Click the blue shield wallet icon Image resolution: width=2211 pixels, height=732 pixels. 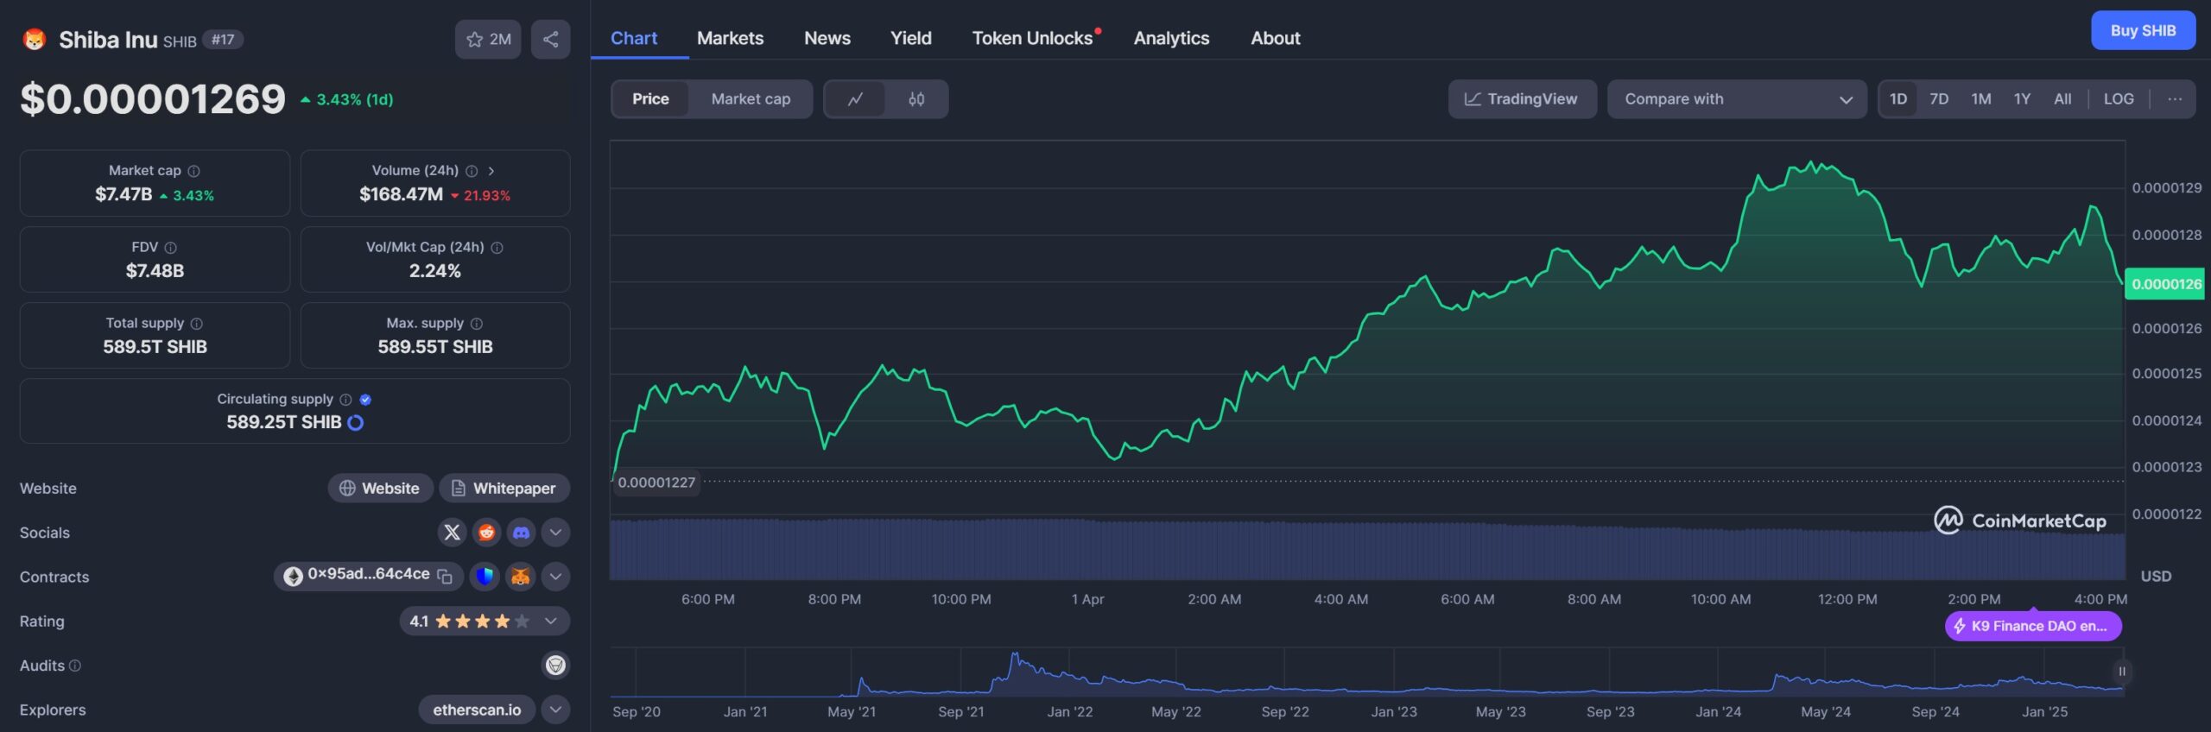485,577
